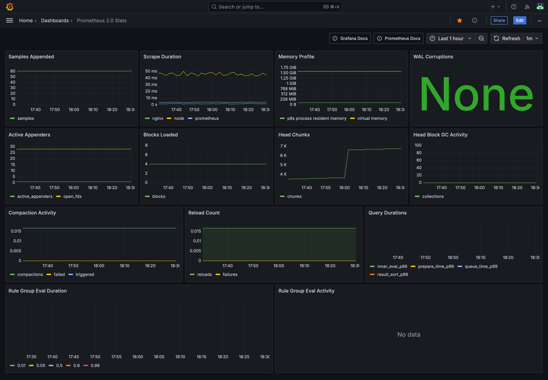Screen dimensions: 548x380
Task: Hide the virtual memory series in Memory Profile
Action: coord(372,118)
